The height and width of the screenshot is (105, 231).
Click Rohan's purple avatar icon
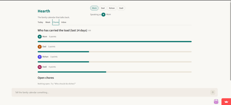[x=40, y=57]
